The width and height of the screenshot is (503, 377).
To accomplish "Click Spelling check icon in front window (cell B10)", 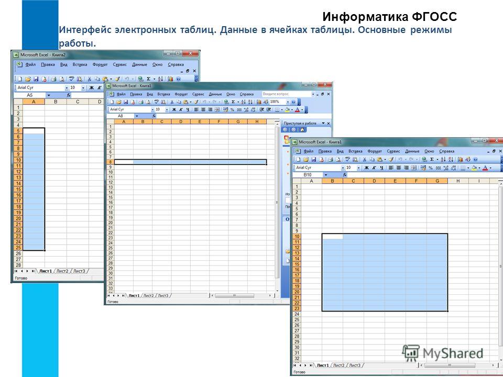I will coord(347,159).
